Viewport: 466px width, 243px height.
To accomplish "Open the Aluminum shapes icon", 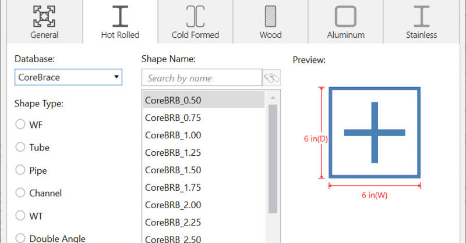I will point(345,16).
